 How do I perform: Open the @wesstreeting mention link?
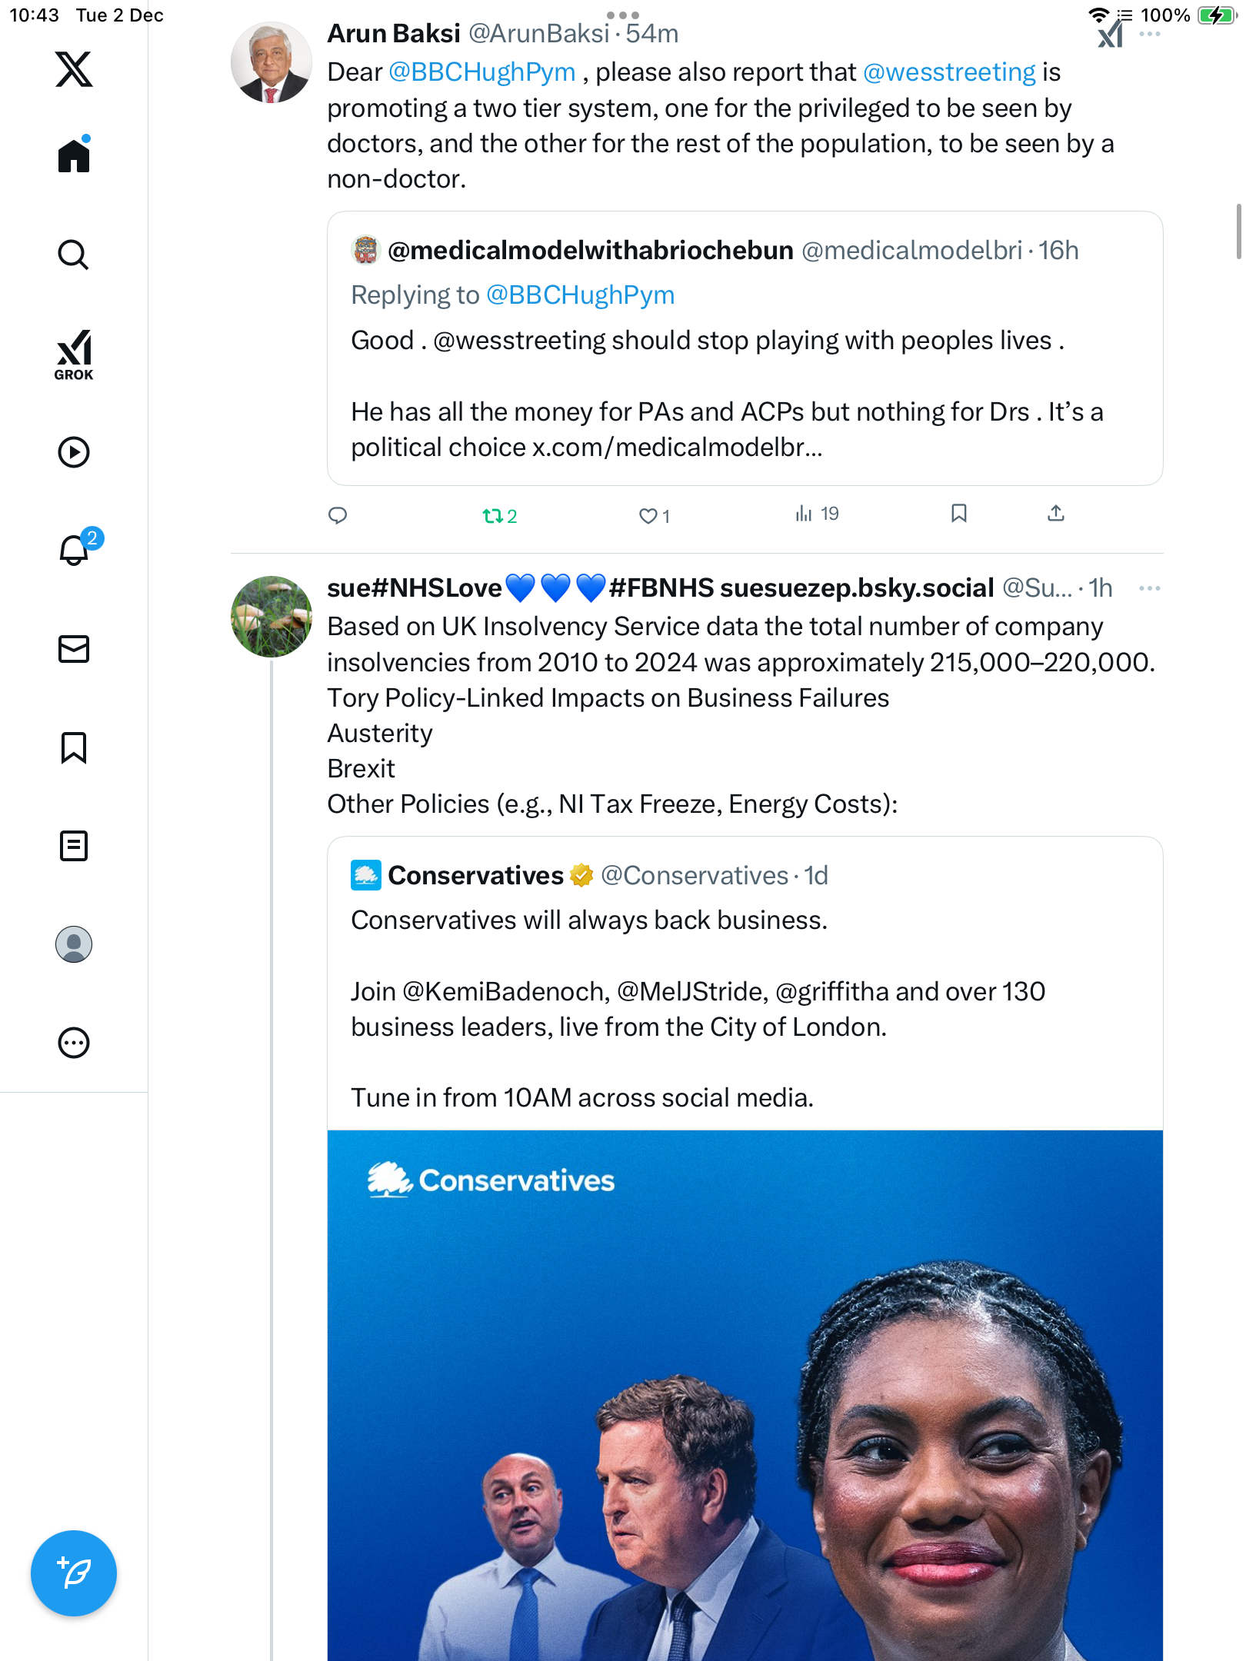(x=949, y=72)
